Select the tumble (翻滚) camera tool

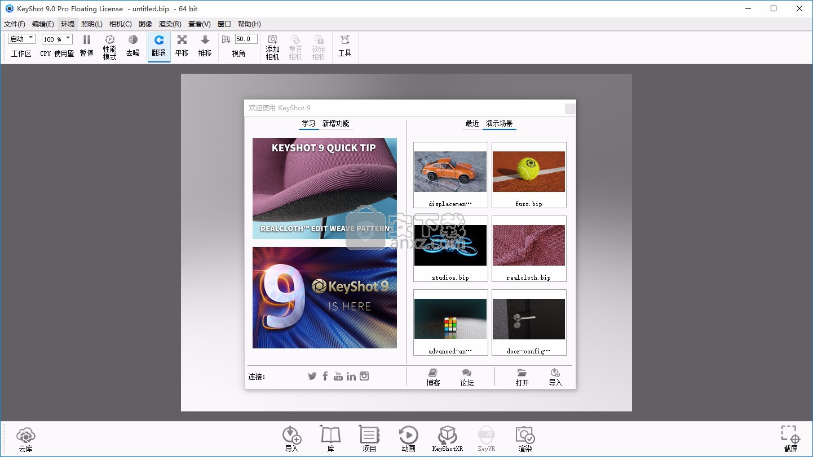coord(159,46)
